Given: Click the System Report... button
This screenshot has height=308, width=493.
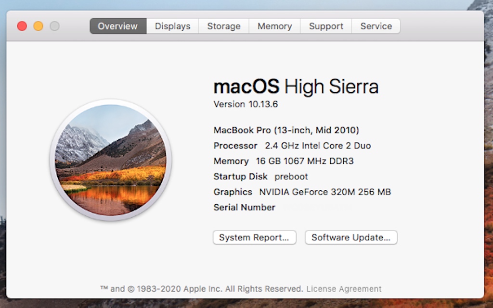Looking at the screenshot, I should point(254,237).
